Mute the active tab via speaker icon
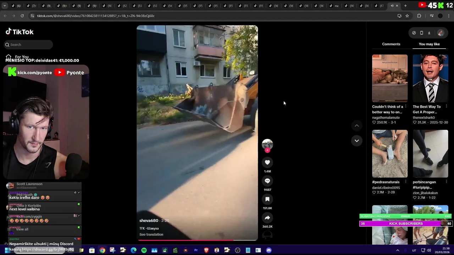 pos(392,6)
